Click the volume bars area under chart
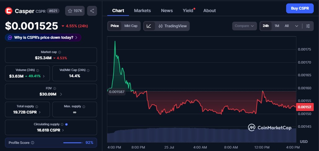Viewport: 319px width, 151px height. tap(202, 135)
